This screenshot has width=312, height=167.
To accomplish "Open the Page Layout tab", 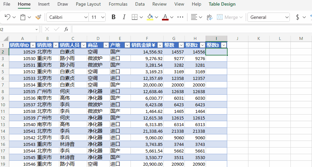I will point(88,4).
